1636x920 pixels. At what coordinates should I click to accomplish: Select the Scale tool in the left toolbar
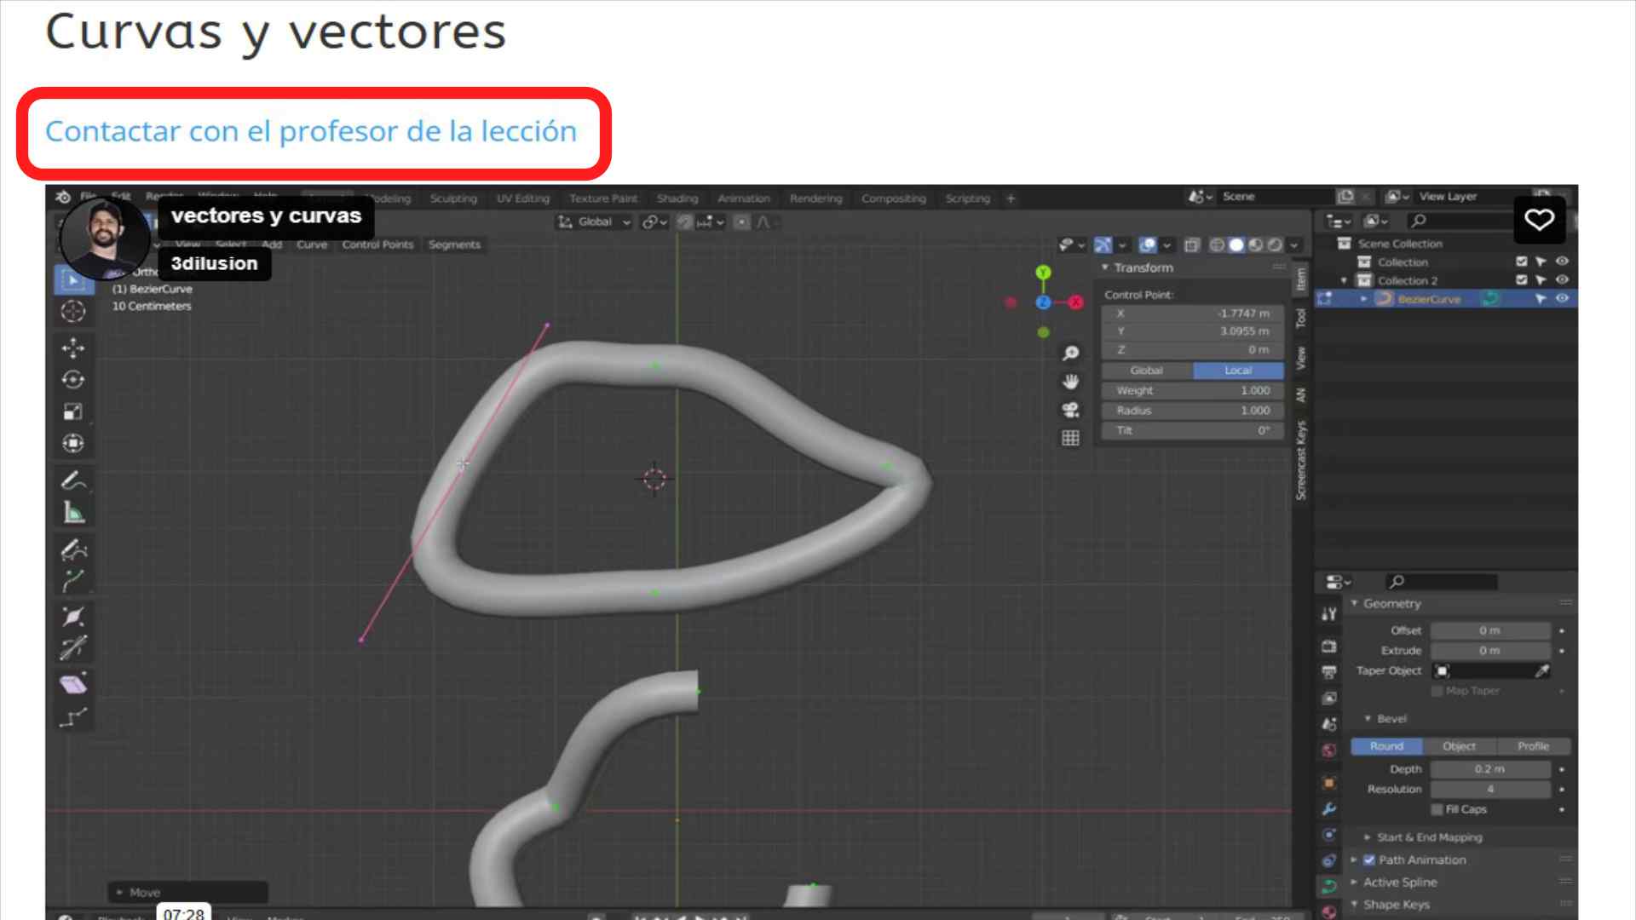click(73, 411)
